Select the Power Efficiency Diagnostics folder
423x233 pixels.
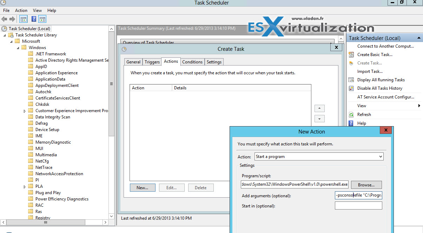click(x=62, y=199)
